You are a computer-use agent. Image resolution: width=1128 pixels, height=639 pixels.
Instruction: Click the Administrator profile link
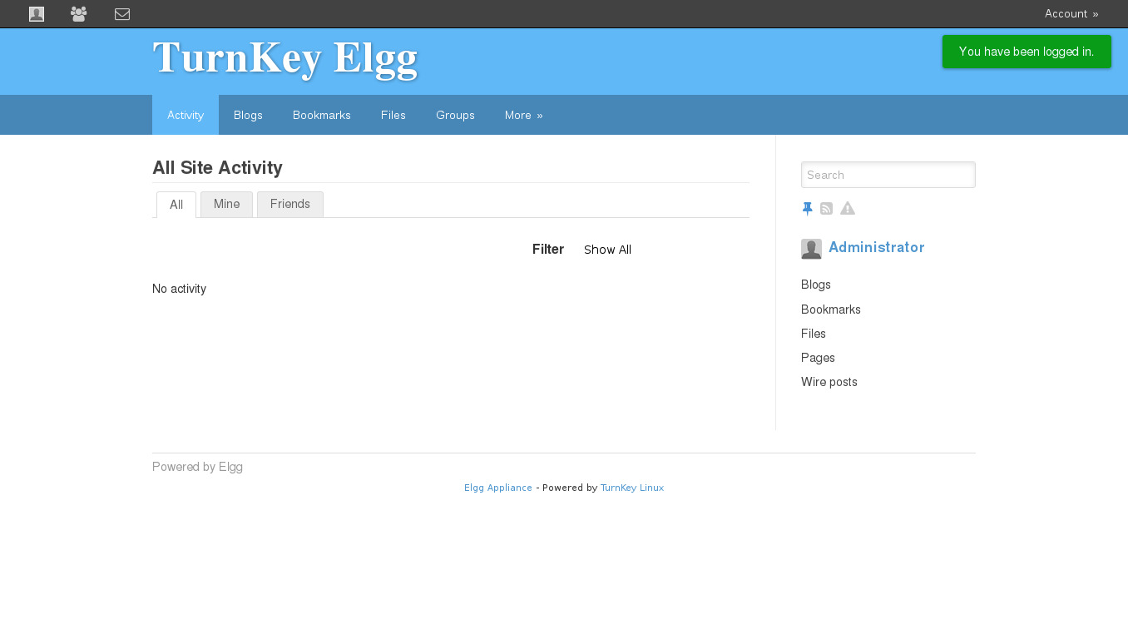(876, 248)
